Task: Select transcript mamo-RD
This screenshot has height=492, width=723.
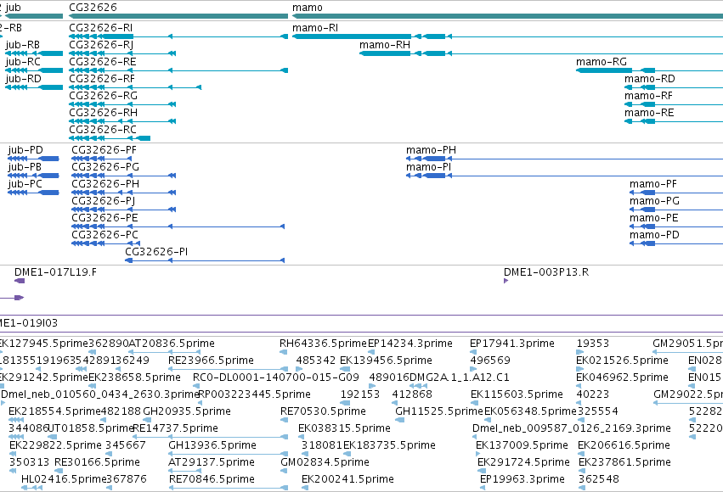Action: (650, 79)
